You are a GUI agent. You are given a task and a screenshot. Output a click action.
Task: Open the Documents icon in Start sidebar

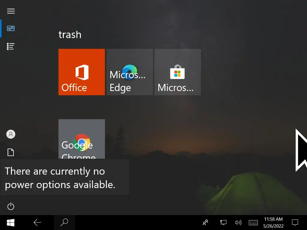(x=11, y=152)
